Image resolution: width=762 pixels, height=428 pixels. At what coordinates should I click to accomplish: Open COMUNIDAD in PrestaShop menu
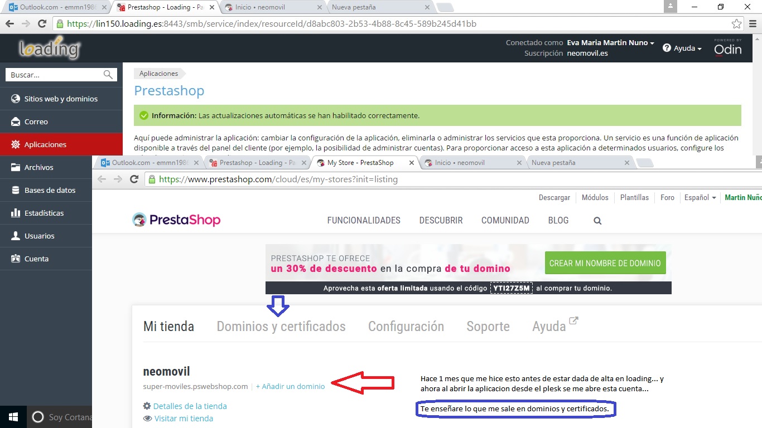(x=505, y=220)
